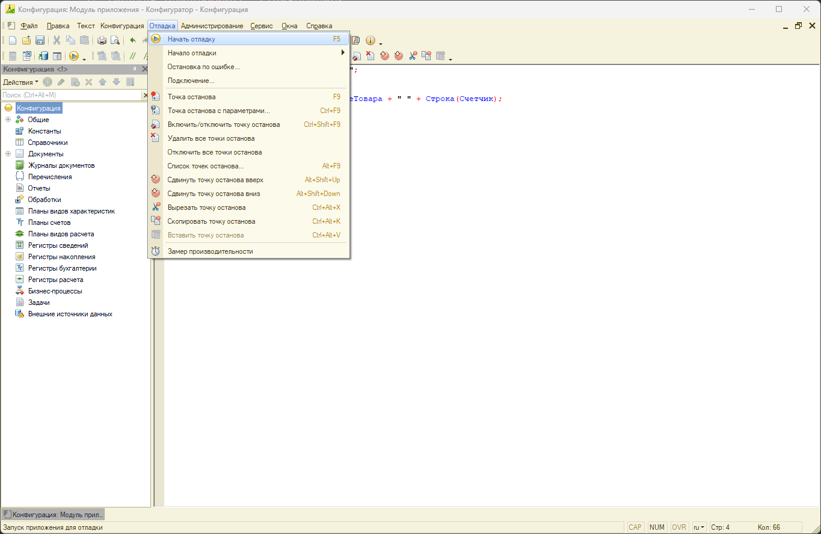Click copy breakpoint toolbar icon
Screen dimensions: 821x534
point(426,56)
